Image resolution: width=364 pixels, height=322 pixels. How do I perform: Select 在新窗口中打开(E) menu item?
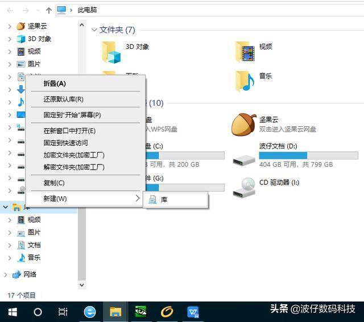[x=85, y=131]
